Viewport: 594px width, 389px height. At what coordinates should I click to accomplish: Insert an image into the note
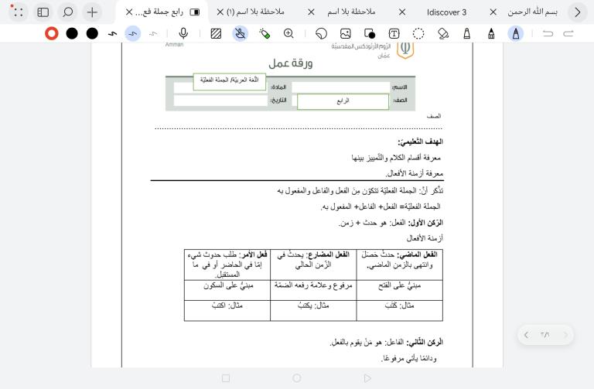346,33
